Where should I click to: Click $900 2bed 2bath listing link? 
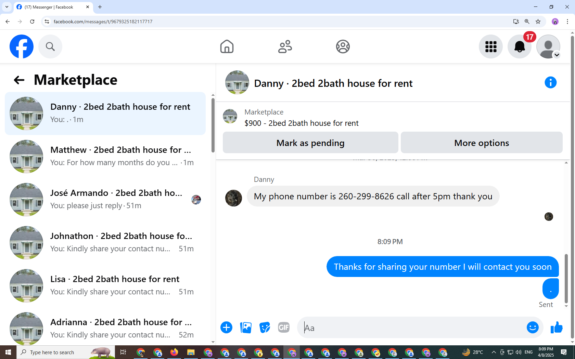point(301,123)
